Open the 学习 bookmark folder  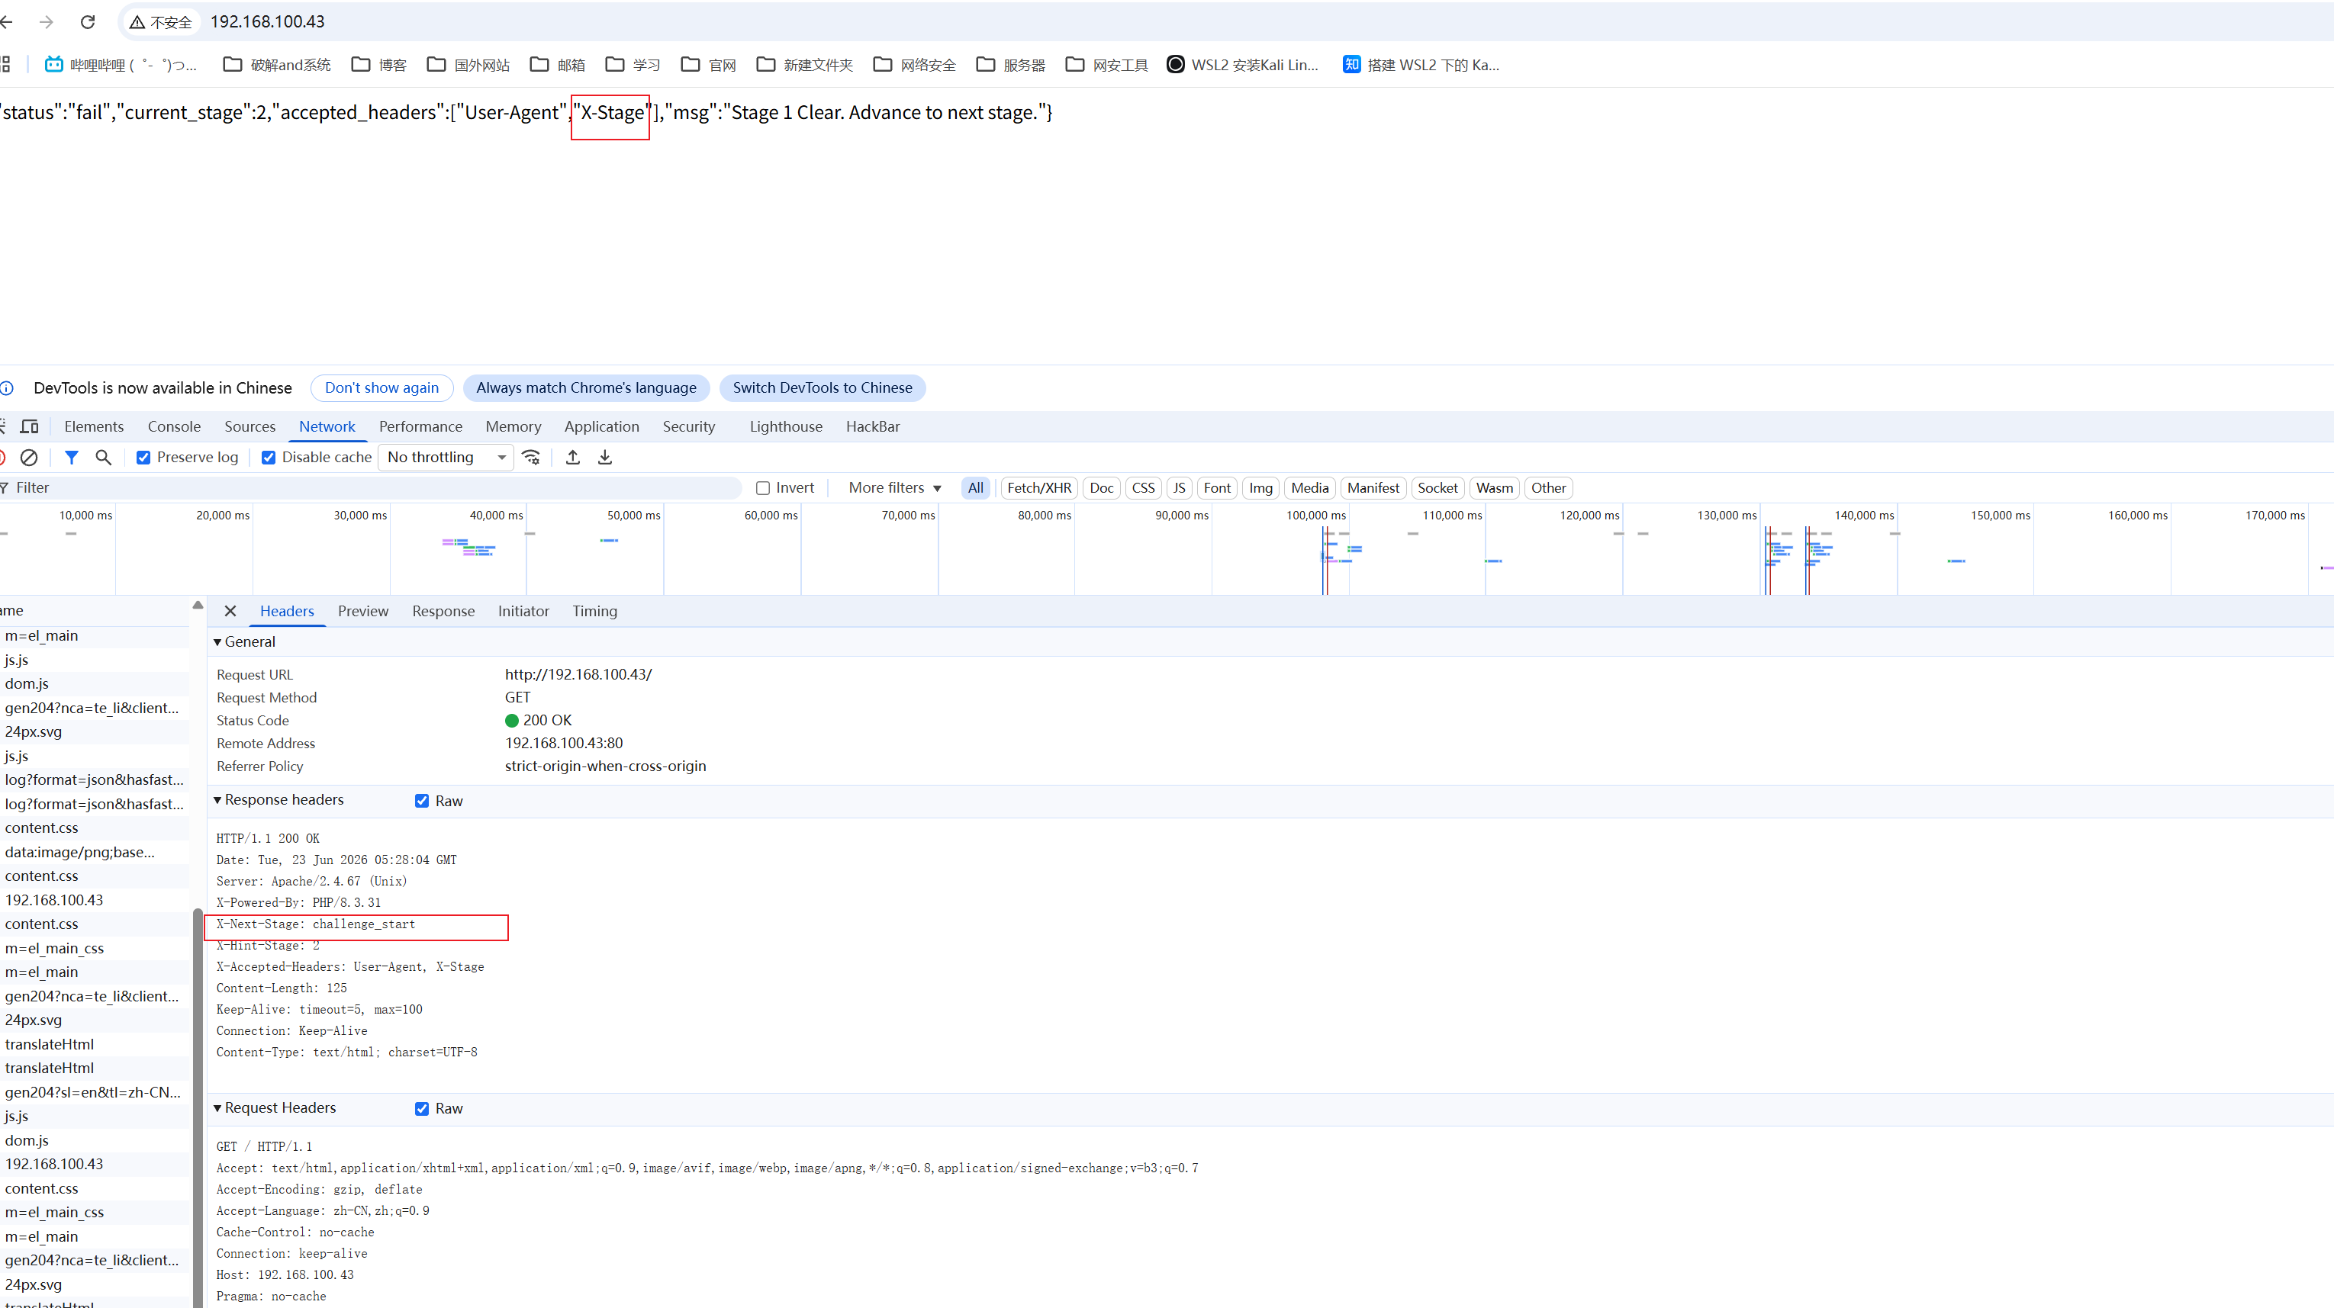pos(633,64)
